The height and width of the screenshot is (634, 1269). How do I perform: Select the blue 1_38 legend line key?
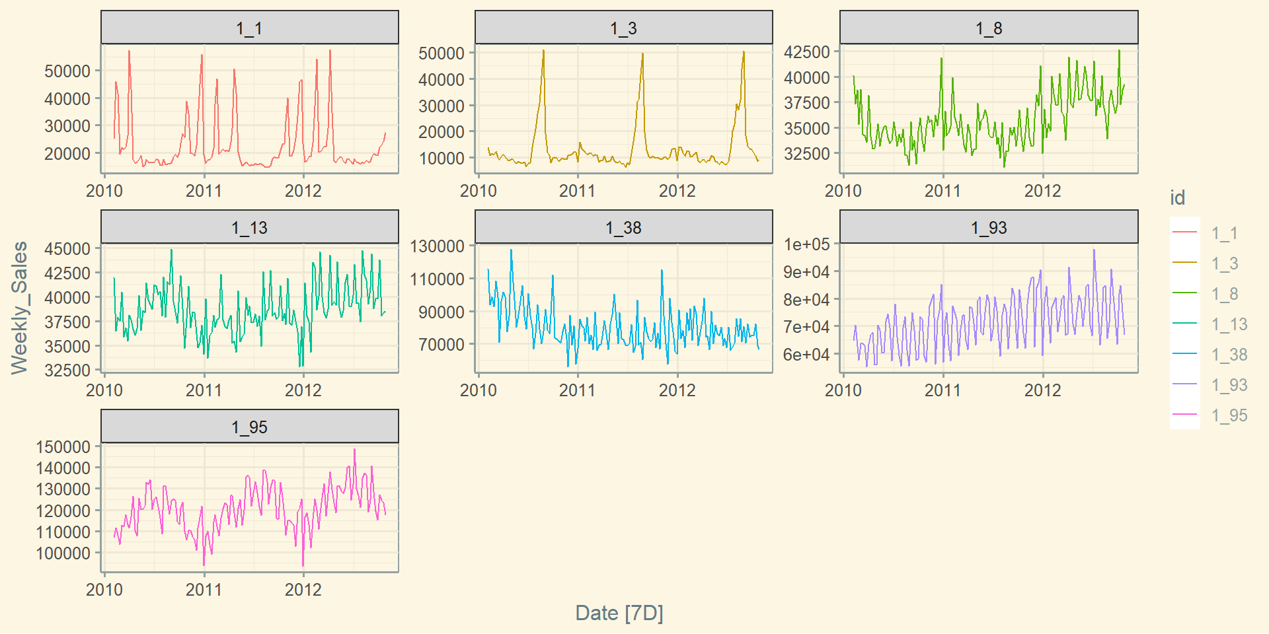(x=1184, y=354)
